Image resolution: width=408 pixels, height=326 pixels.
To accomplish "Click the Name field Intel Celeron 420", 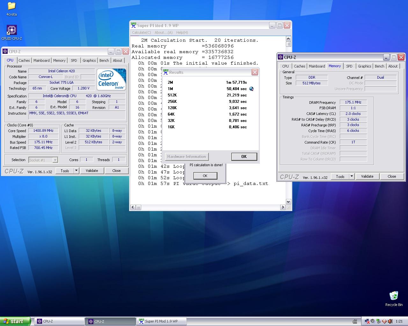I will 62,71.
